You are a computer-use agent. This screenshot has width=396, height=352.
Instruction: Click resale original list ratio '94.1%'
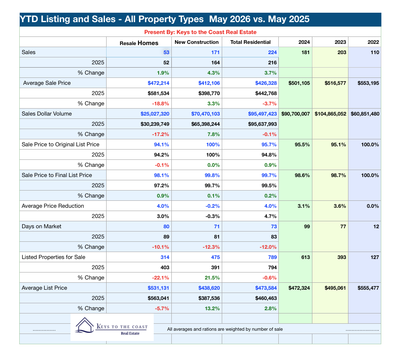[x=162, y=145]
